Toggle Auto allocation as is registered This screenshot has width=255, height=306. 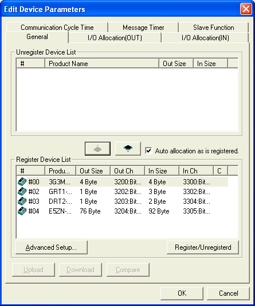[x=148, y=150]
